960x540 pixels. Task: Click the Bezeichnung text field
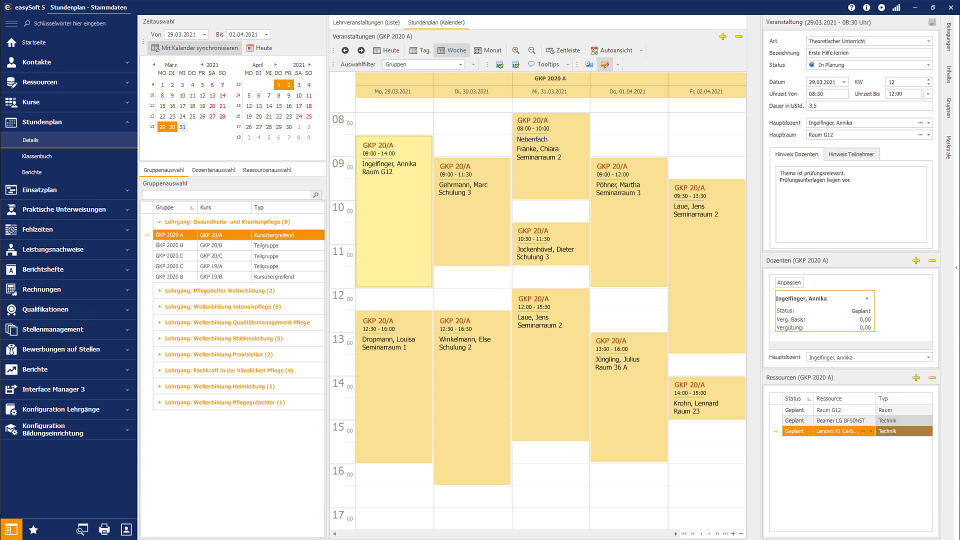(868, 53)
